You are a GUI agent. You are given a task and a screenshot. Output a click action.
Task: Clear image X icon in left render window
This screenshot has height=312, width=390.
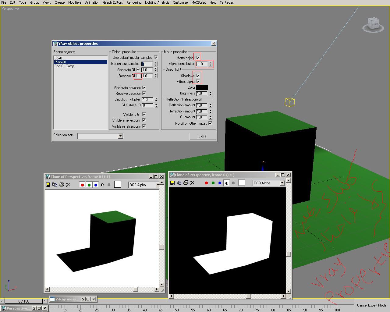[68, 185]
